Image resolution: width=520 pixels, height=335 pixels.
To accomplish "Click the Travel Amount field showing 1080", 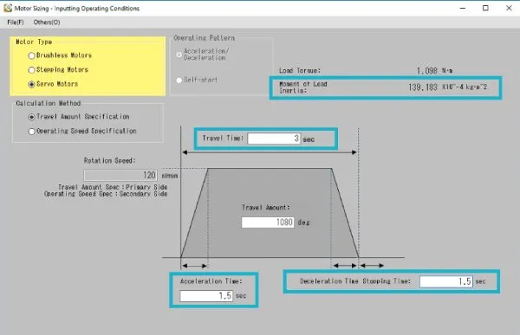I will (268, 222).
